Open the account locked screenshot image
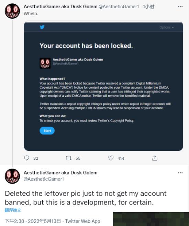Screen dimensions: 189x226 [103, 87]
